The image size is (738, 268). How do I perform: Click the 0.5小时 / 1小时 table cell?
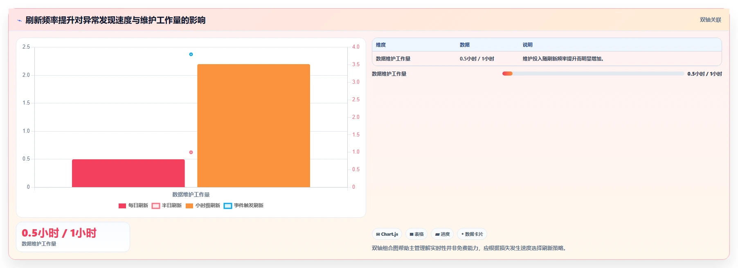(x=477, y=59)
